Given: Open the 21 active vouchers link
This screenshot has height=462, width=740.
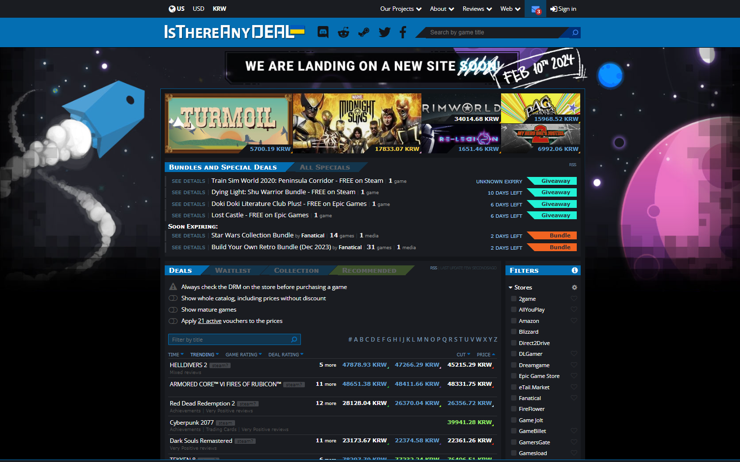Looking at the screenshot, I should [209, 321].
